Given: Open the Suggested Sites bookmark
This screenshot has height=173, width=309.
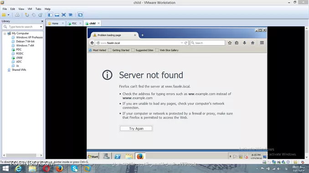Looking at the screenshot, I should [143, 50].
